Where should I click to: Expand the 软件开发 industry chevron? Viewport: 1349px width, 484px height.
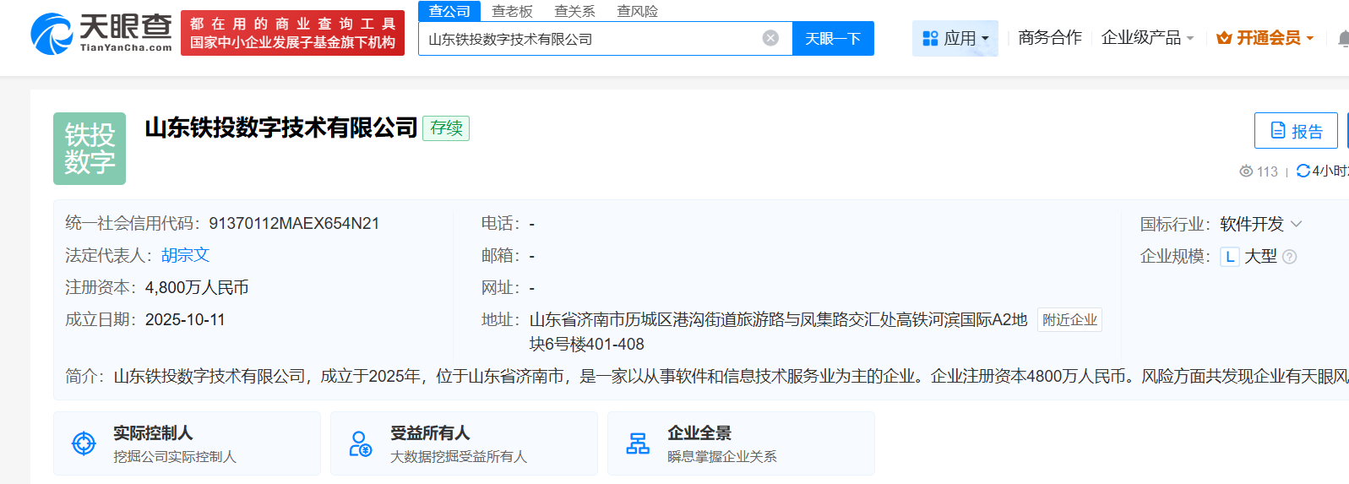(x=1297, y=224)
